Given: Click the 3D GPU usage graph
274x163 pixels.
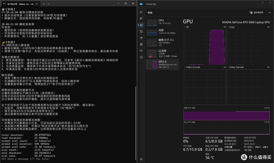Looking at the screenshot, I should (x=205, y=47).
